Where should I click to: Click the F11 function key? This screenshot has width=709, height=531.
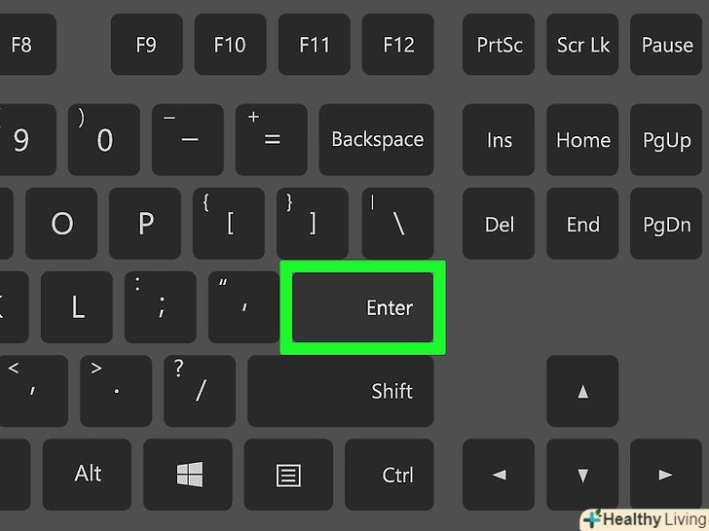[315, 45]
